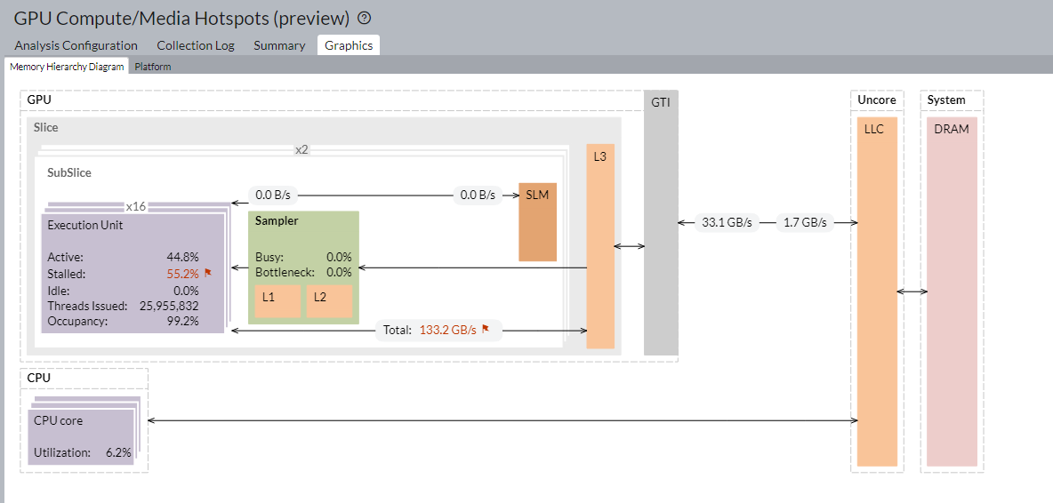Click the red flag next to Stalled 55.2%

(207, 273)
